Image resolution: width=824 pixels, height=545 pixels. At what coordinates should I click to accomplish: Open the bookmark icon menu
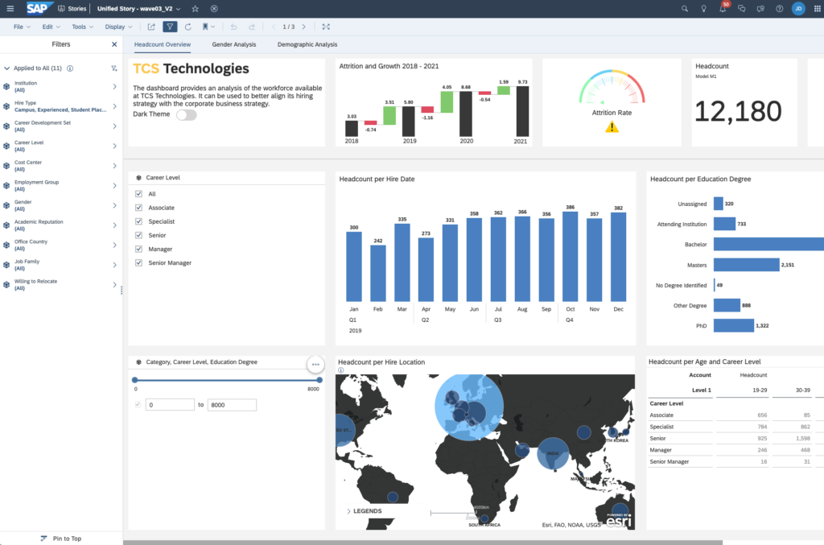point(208,27)
